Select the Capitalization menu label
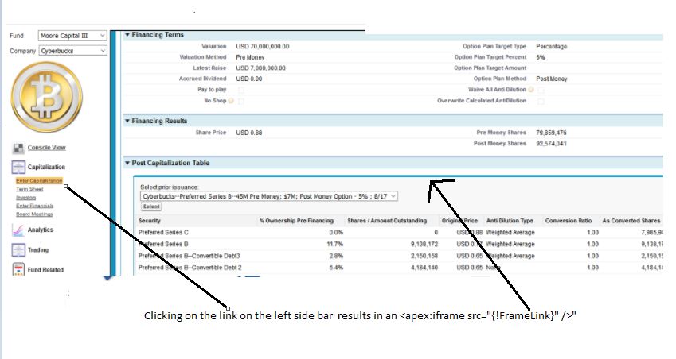676x359 pixels. click(46, 167)
